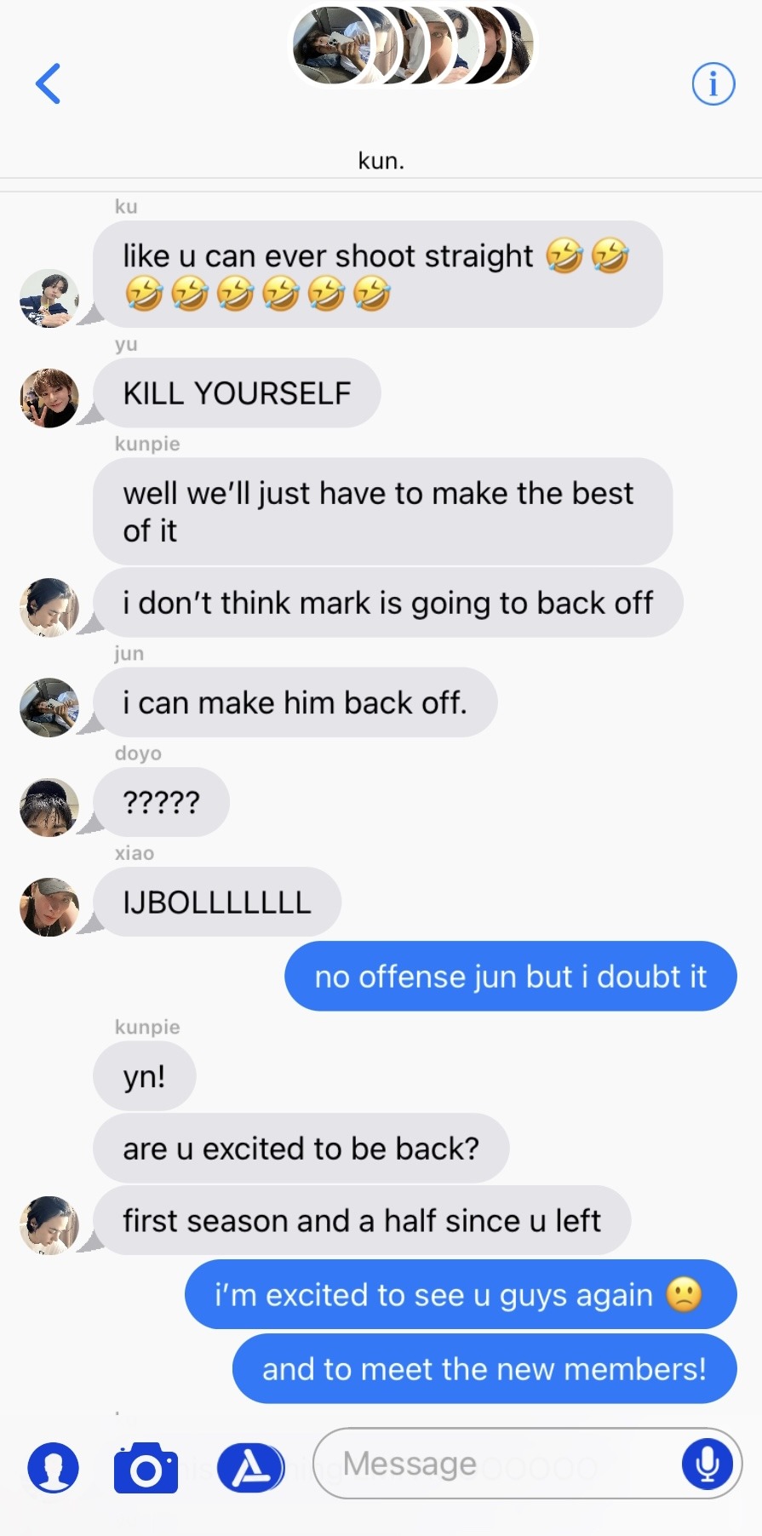Tap yu's avatar next to KILL YOURSELF

pyautogui.click(x=49, y=398)
